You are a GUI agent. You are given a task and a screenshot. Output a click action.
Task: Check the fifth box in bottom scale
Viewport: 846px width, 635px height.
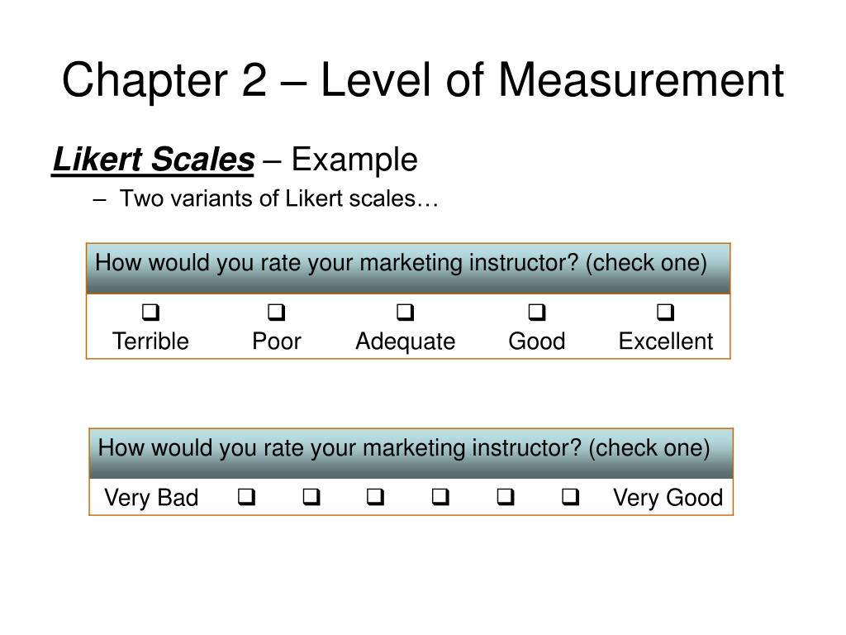coord(506,497)
